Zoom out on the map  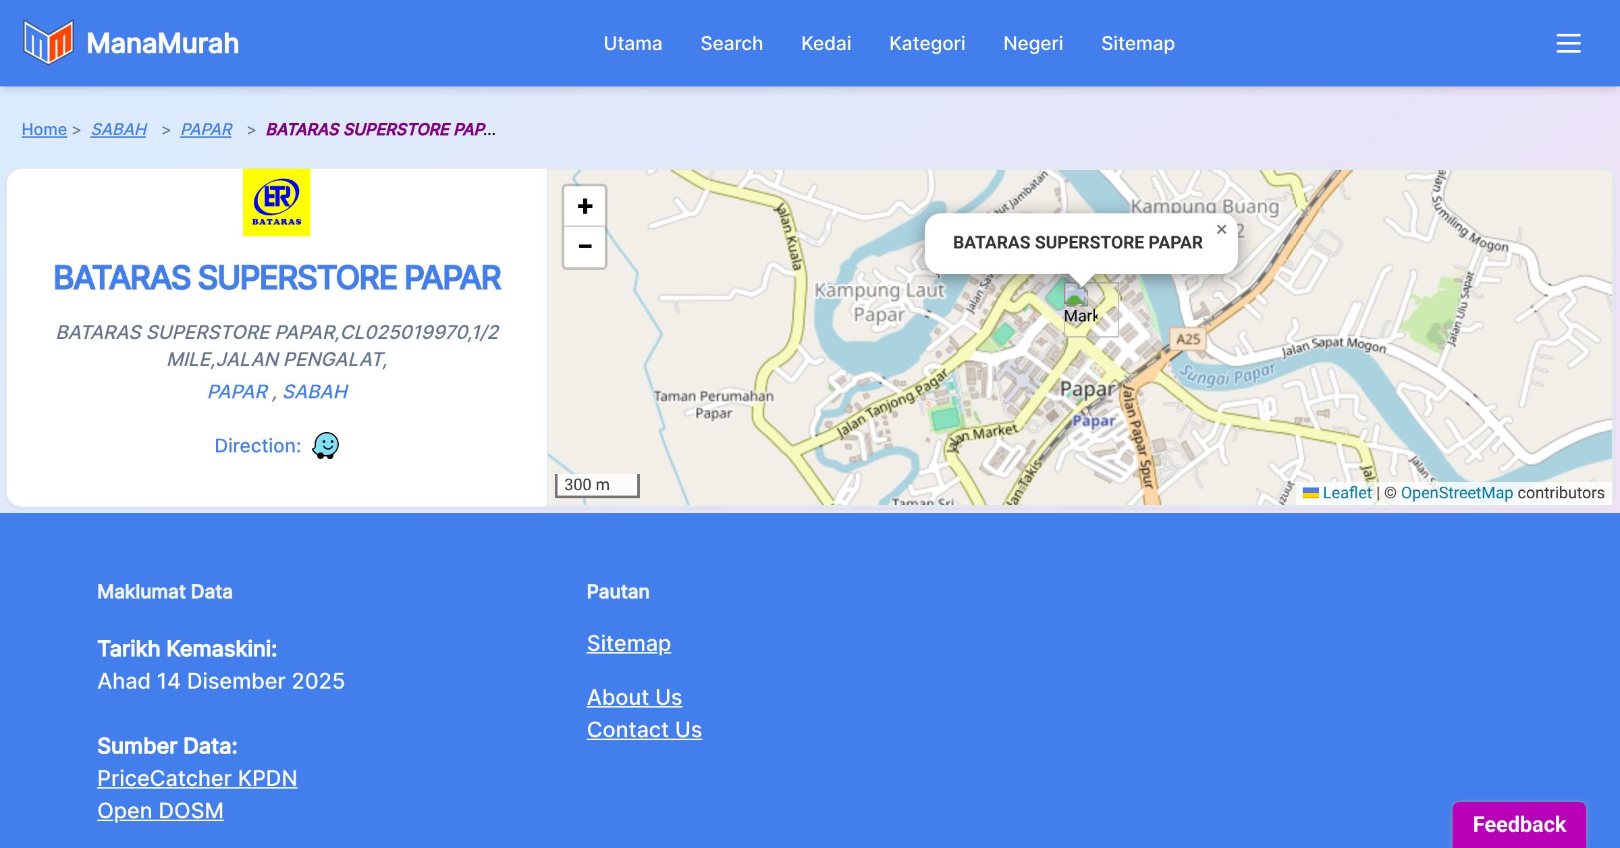coord(585,247)
